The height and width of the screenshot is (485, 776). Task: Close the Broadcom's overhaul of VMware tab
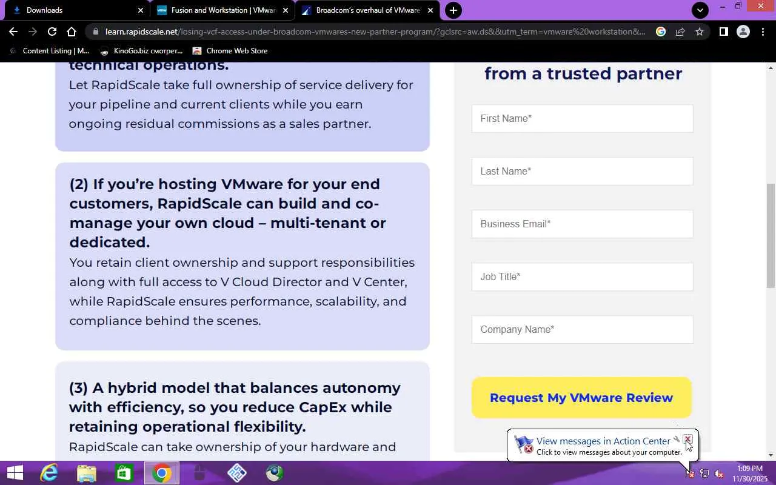(x=430, y=10)
